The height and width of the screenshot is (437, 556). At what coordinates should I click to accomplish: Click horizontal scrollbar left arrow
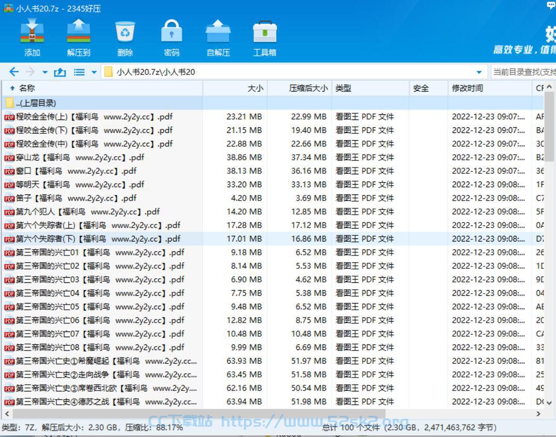6,414
